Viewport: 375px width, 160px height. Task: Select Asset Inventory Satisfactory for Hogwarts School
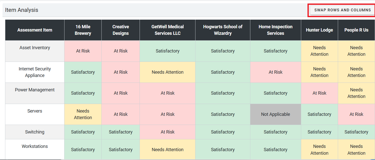tap(223, 51)
